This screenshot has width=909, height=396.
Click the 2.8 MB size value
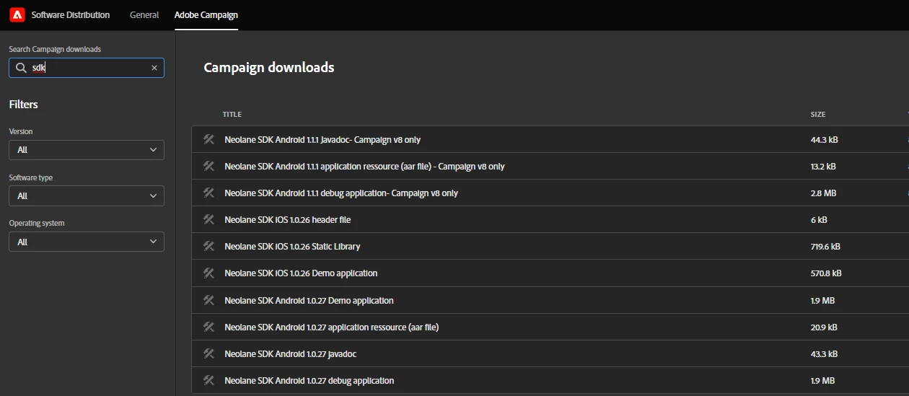click(x=823, y=193)
